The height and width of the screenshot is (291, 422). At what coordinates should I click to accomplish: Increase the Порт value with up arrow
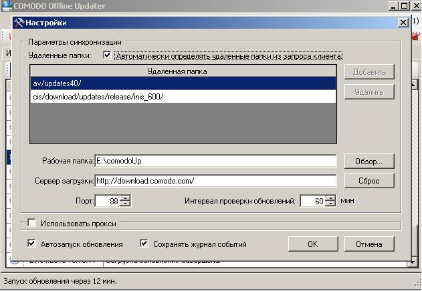(125, 198)
